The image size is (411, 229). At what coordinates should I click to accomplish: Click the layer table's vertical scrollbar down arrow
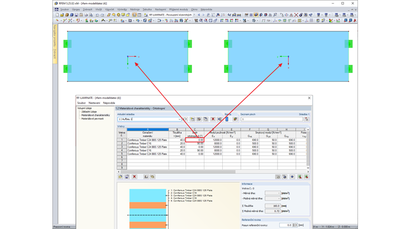pos(308,168)
